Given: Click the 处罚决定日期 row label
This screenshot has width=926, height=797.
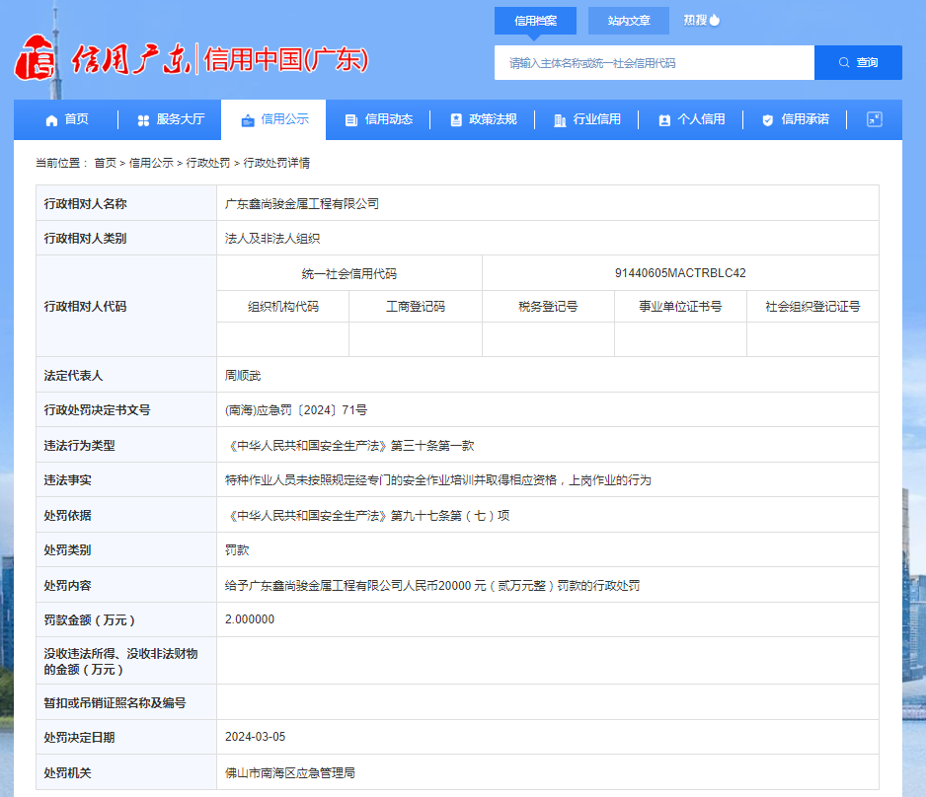Looking at the screenshot, I should click(79, 738).
